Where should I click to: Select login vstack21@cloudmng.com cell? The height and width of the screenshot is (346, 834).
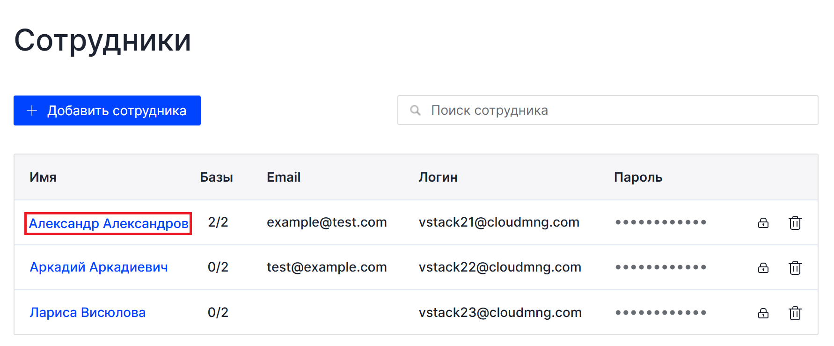click(499, 222)
